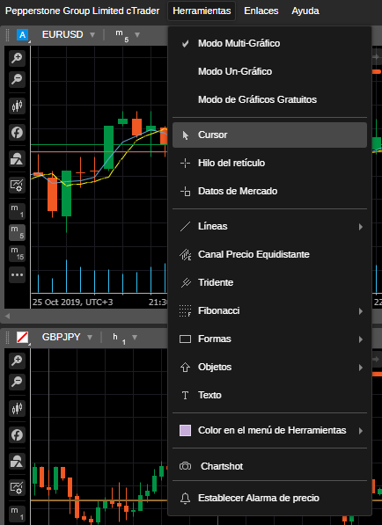
Task: Open more timeframes ellipsis on EURUSD chart
Action: point(17,275)
